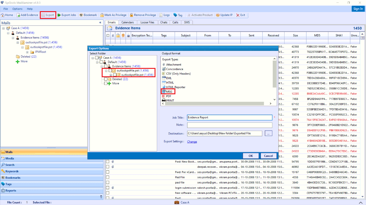Expand IPMRoot node in Mails tree
The height and width of the screenshot is (205, 366).
coord(27,52)
